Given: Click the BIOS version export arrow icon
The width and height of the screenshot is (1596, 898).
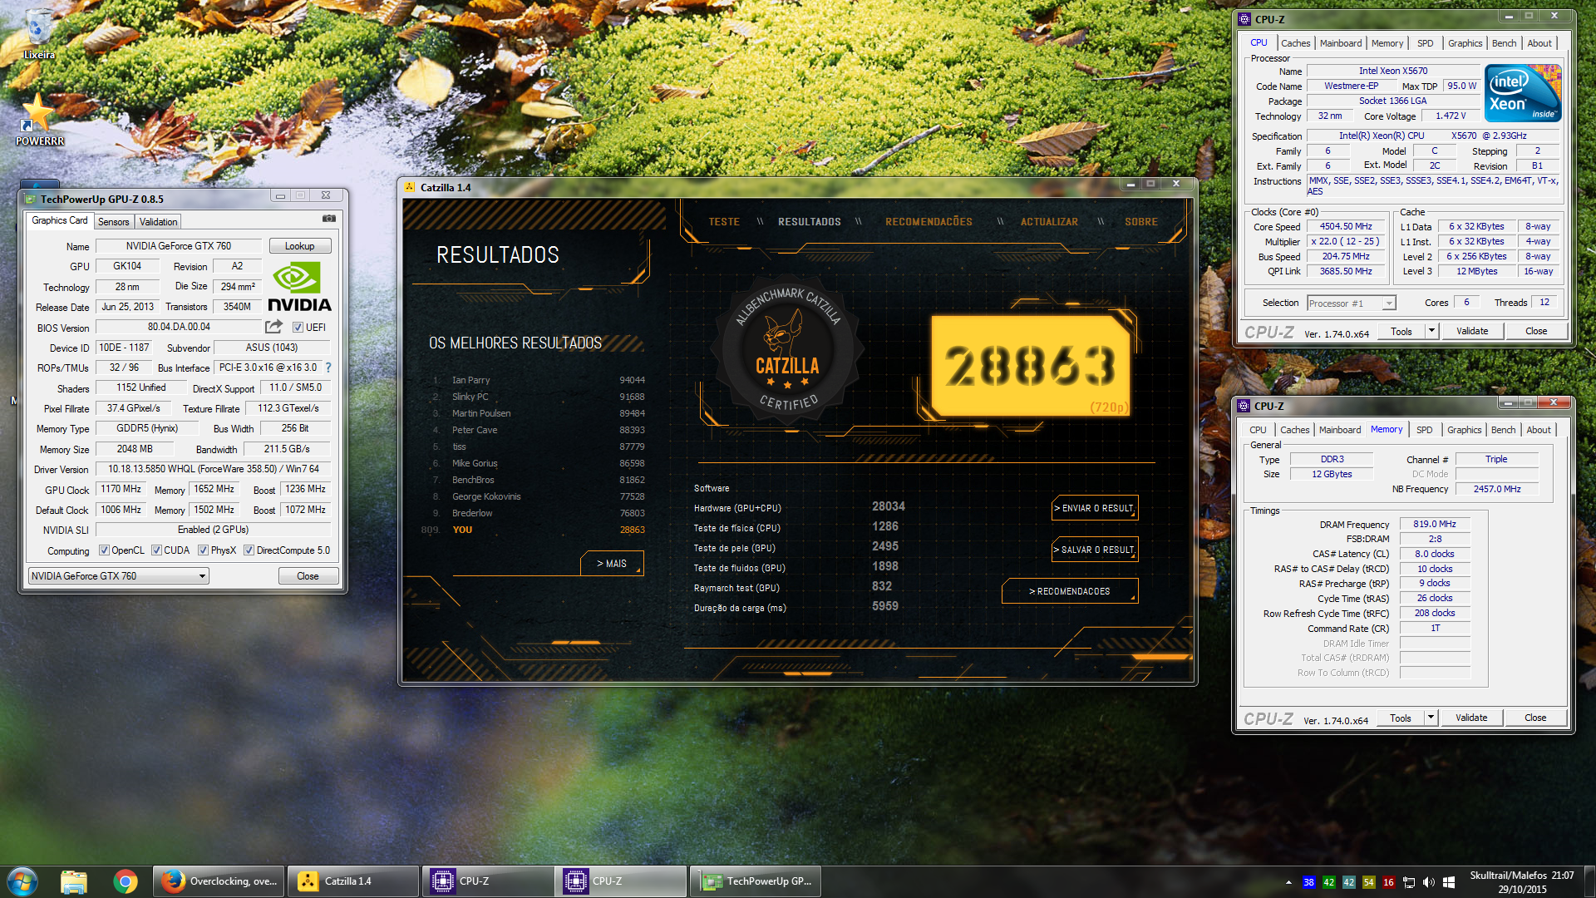Looking at the screenshot, I should [273, 327].
